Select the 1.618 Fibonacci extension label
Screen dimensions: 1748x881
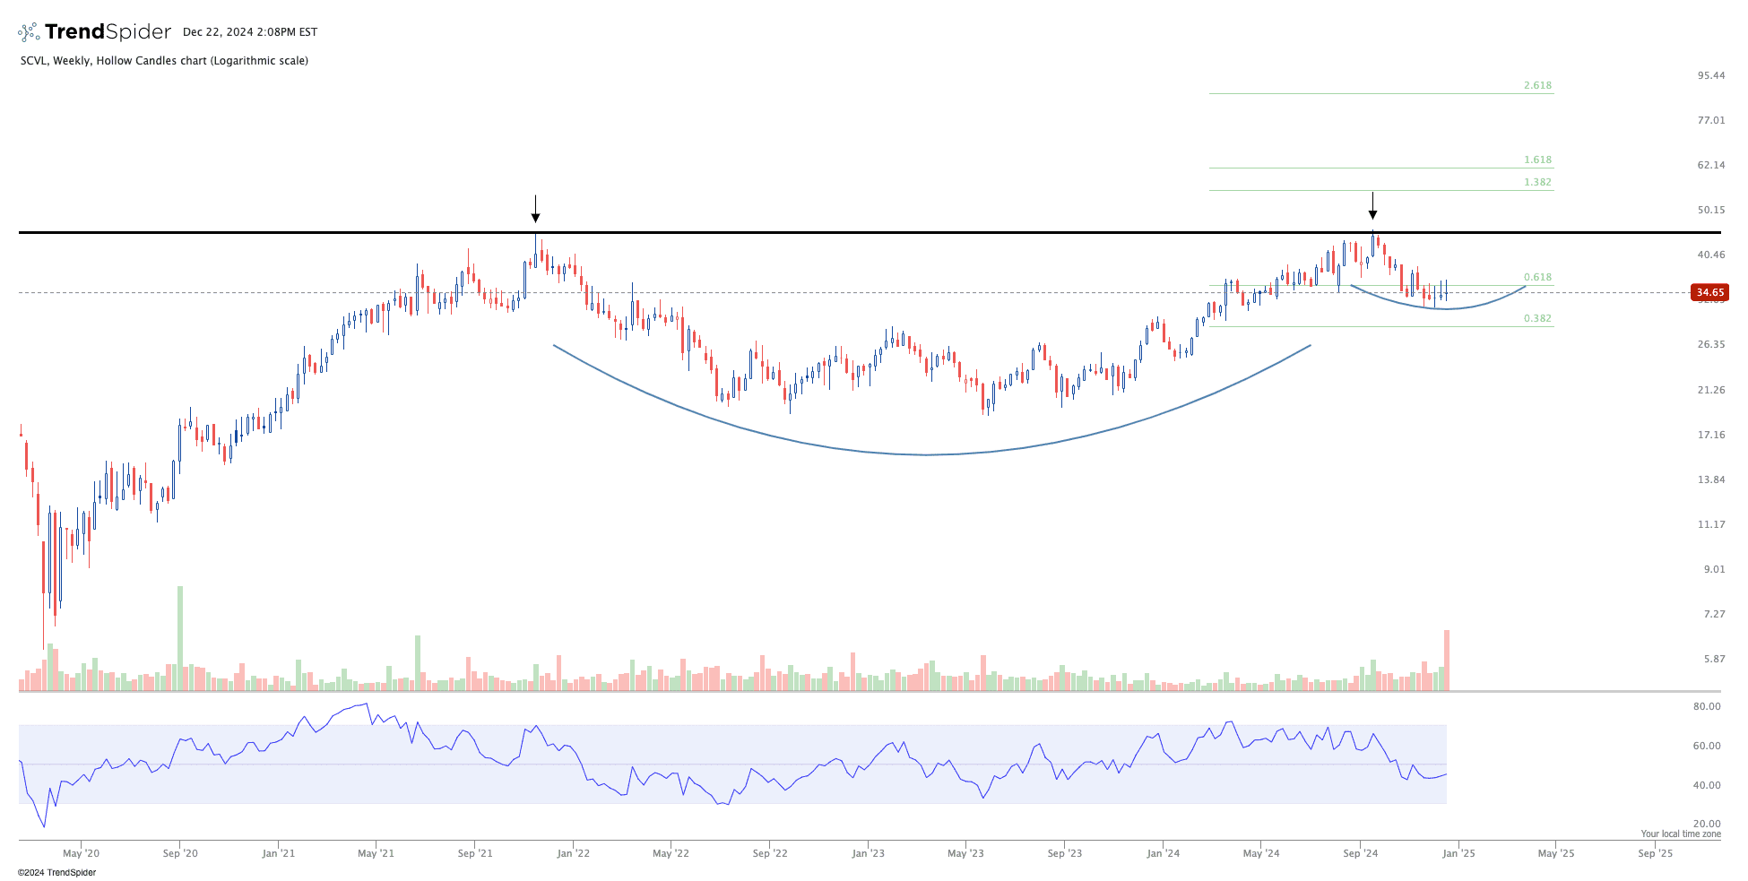coord(1537,160)
